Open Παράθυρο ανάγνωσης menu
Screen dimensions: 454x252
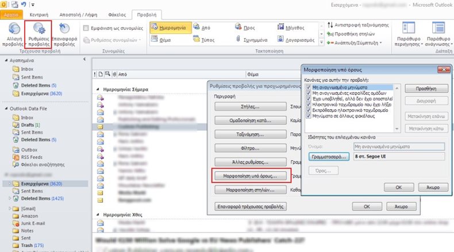[438, 34]
